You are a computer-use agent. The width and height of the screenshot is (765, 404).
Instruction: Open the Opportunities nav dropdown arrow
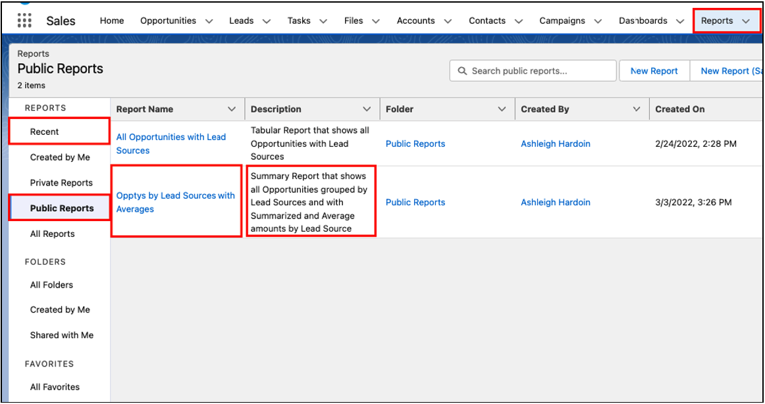pos(209,20)
